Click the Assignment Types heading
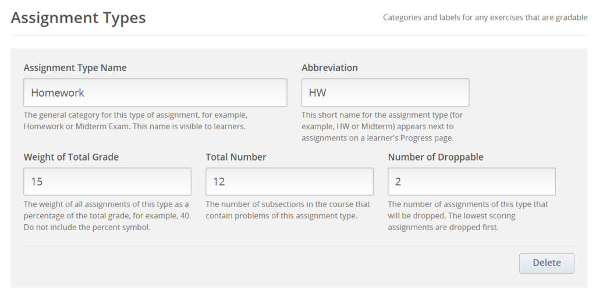This screenshot has height=290, width=596. pos(78,18)
